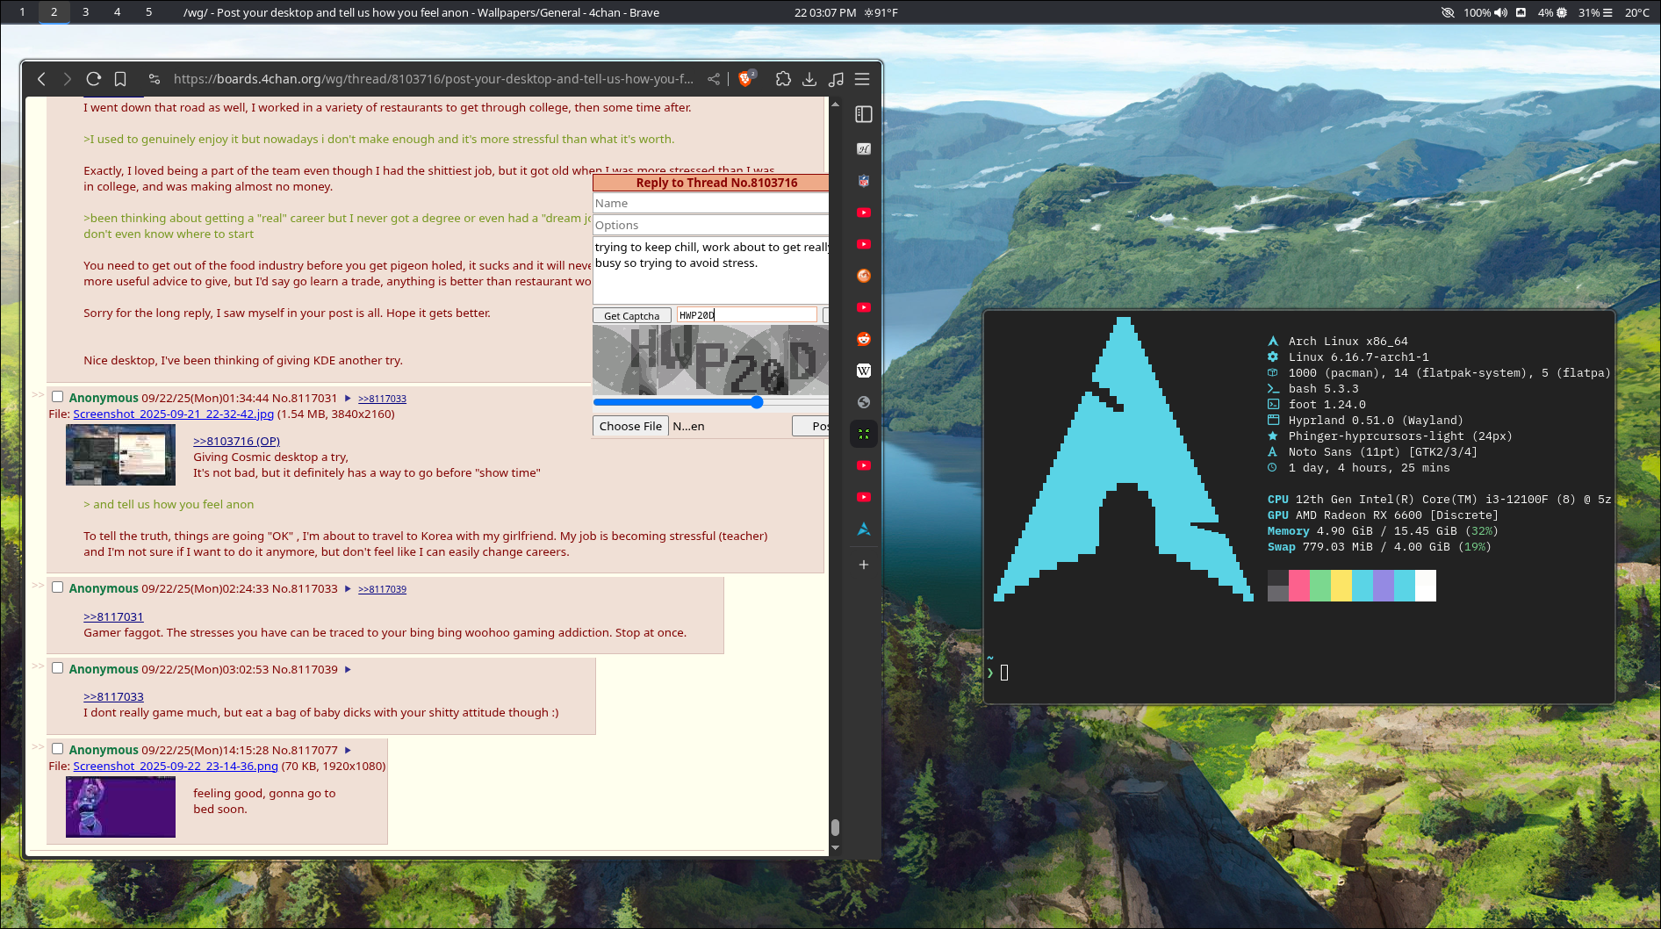
Task: Share this page via share icon
Action: click(714, 79)
